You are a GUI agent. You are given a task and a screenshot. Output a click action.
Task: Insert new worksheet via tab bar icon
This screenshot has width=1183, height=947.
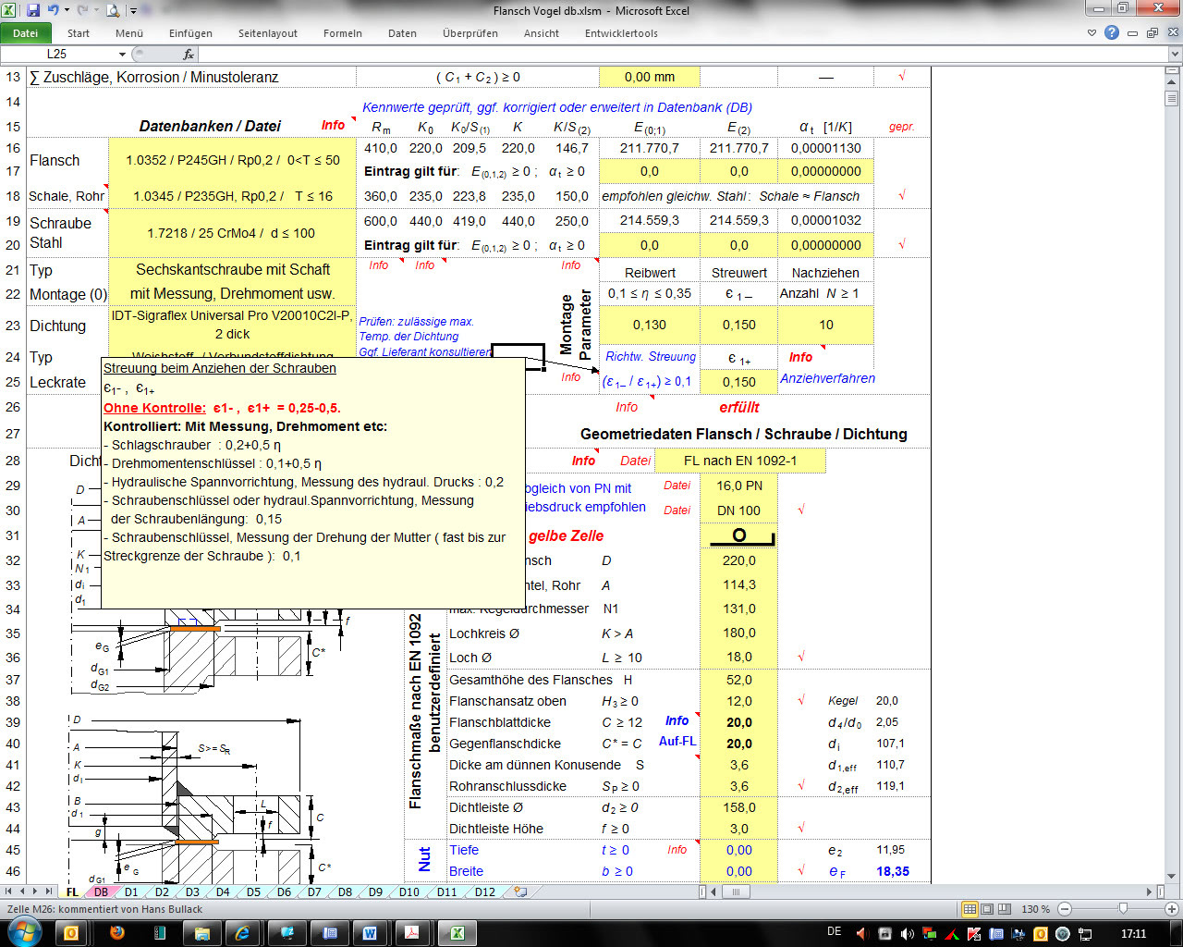521,892
